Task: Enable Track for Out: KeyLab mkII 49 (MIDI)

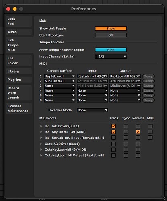Action: pos(113,150)
